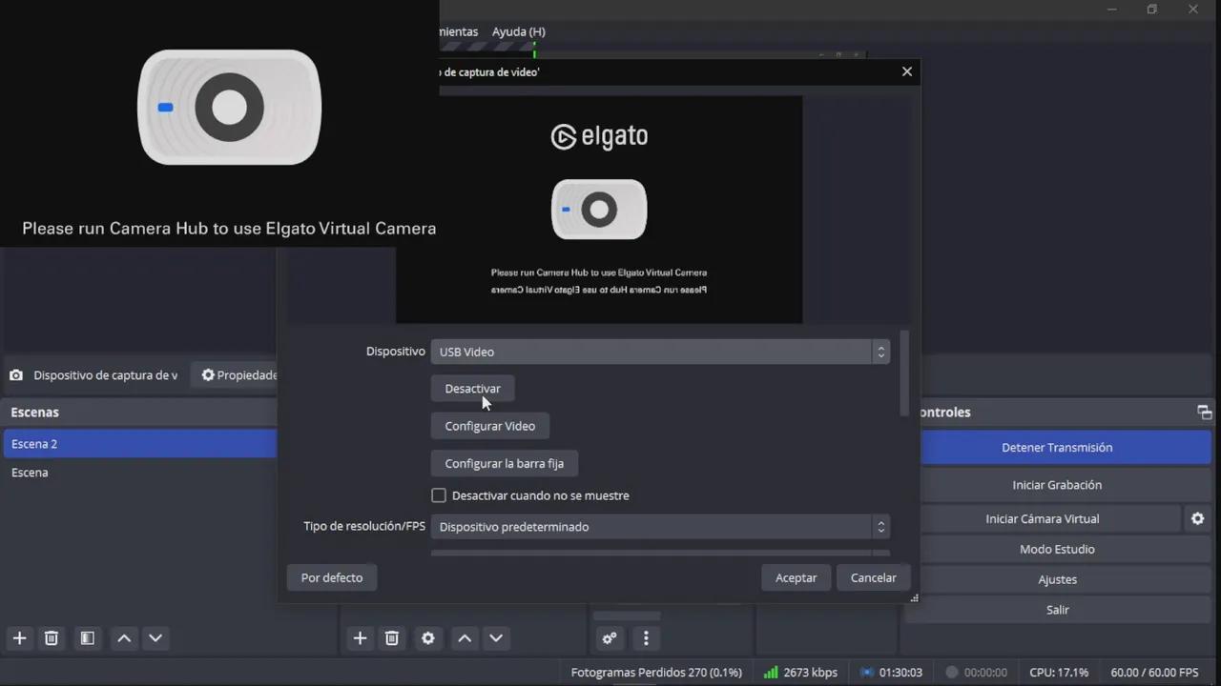Click the properties dialog vertical scrollbar
This screenshot has height=686, width=1221.
[905, 373]
